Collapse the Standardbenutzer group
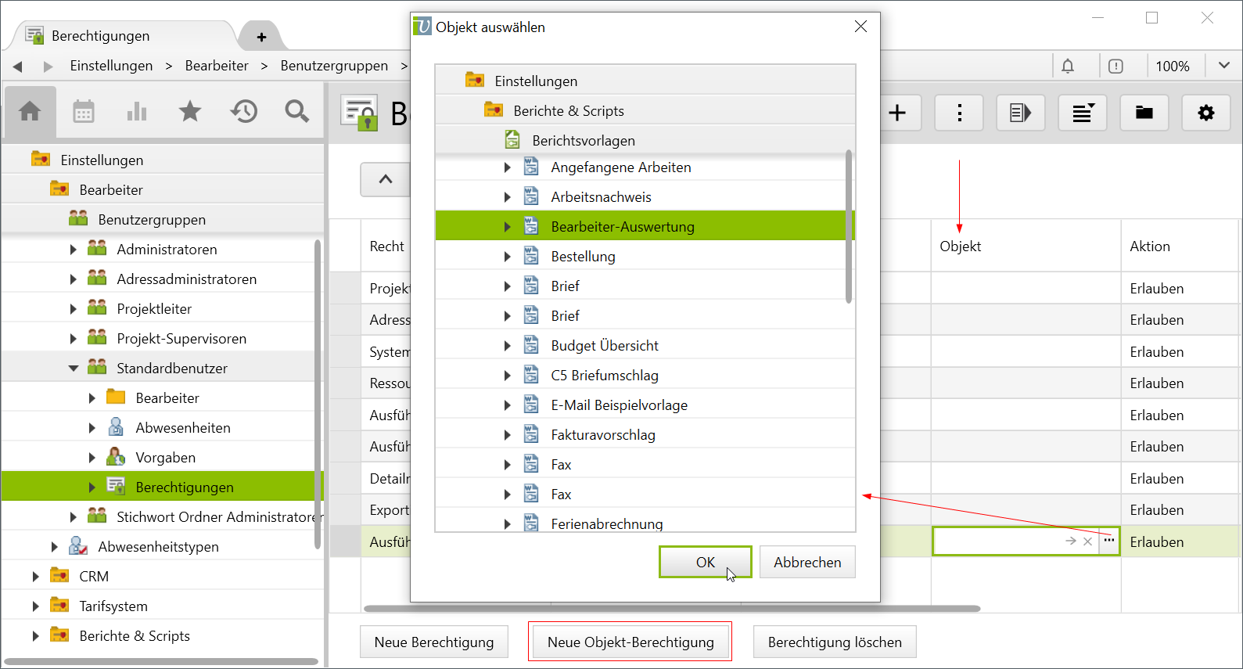The width and height of the screenshot is (1243, 669). coord(74,369)
